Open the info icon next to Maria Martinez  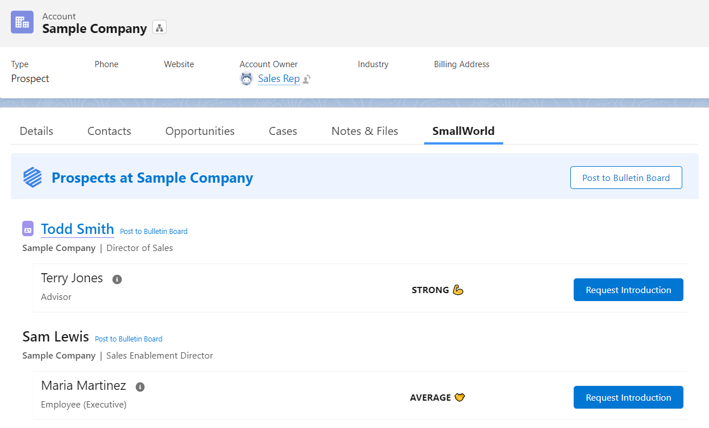(x=140, y=386)
